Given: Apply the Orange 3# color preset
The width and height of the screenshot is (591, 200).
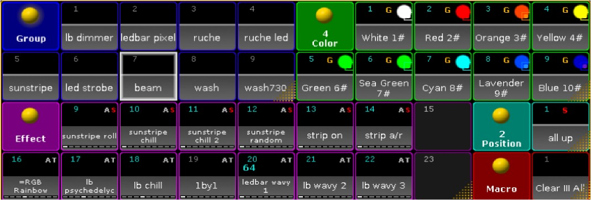Looking at the screenshot, I should pos(501,26).
